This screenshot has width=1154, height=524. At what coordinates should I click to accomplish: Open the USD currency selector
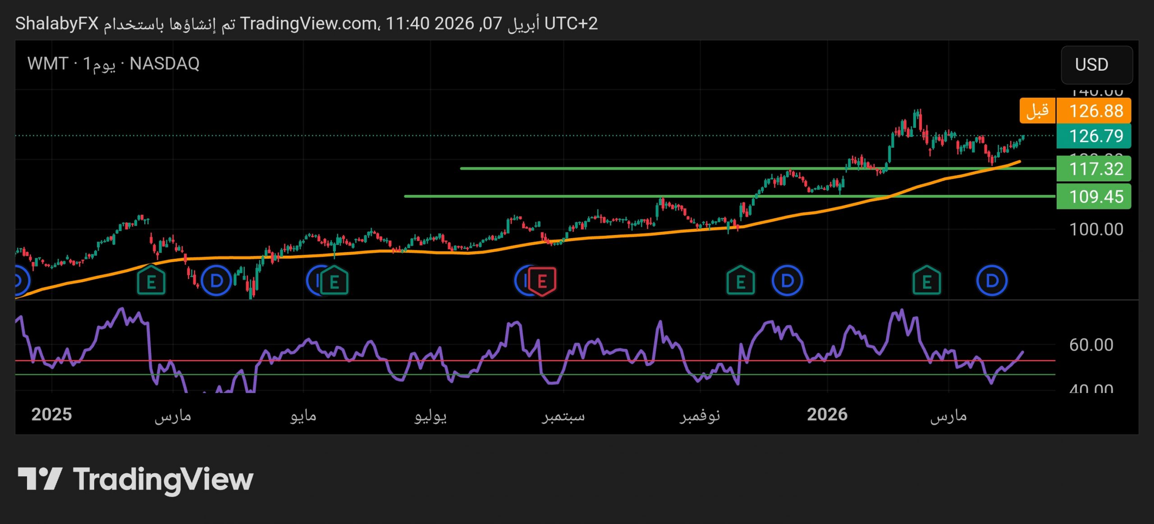coord(1096,65)
